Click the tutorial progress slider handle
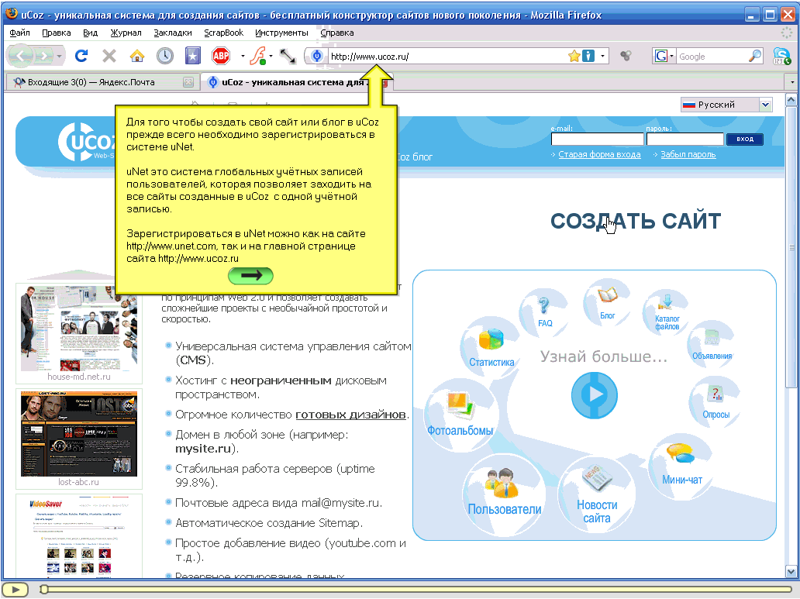 (44, 590)
